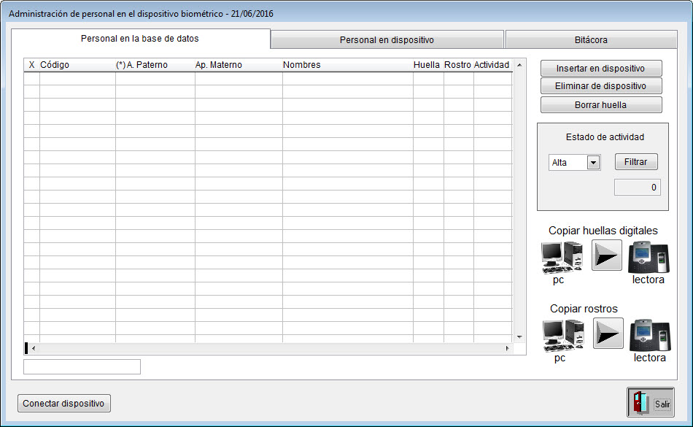Apply filter with the Filtrar button

click(635, 162)
